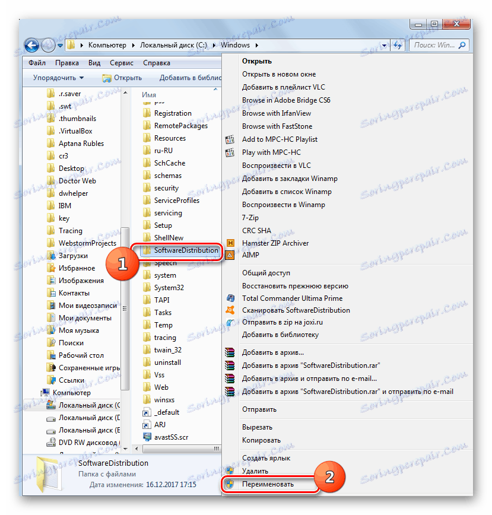The width and height of the screenshot is (492, 515).
Task: Focus the Windows folder search field
Action: 439,45
